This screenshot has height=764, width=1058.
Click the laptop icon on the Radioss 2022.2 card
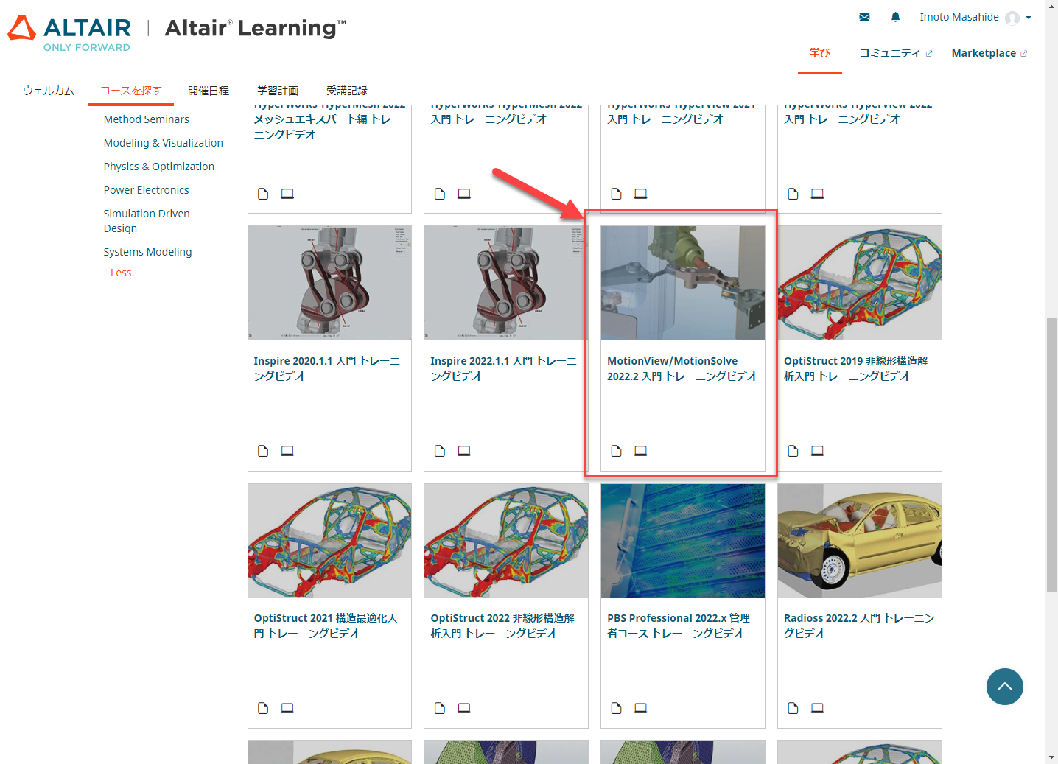click(x=817, y=708)
